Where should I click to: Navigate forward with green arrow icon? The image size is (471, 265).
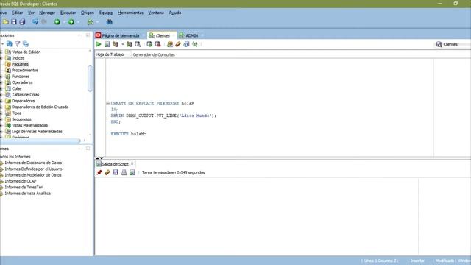point(71,22)
